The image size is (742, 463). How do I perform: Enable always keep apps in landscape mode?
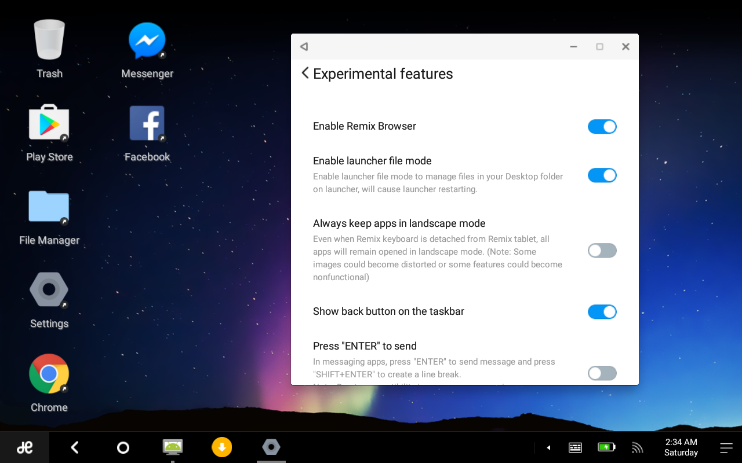click(x=602, y=251)
